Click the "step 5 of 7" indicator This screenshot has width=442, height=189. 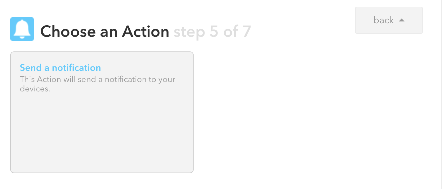(212, 31)
